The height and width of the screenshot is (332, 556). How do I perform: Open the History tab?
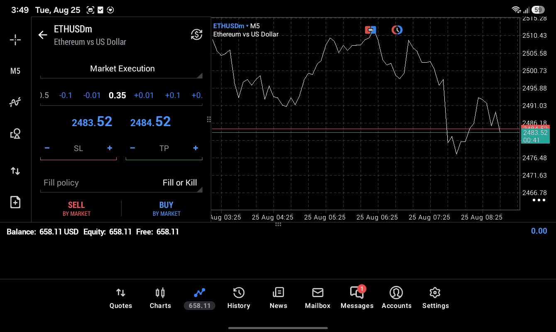point(239,298)
